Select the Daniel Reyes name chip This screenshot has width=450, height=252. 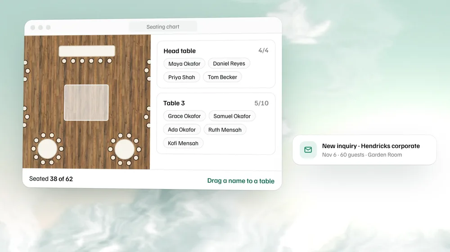tap(229, 63)
